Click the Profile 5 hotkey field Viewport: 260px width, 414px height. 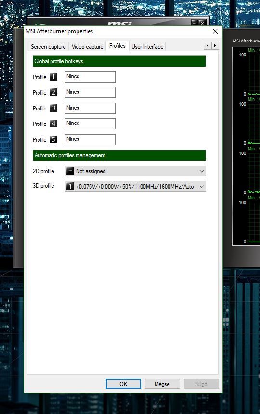click(90, 139)
